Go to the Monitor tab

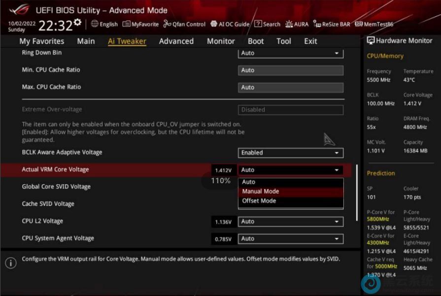221,41
